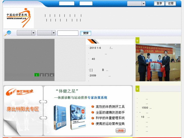Screen dimensions: 184x138
Task: Click the 搜索 search button
Action: [x=86, y=33]
